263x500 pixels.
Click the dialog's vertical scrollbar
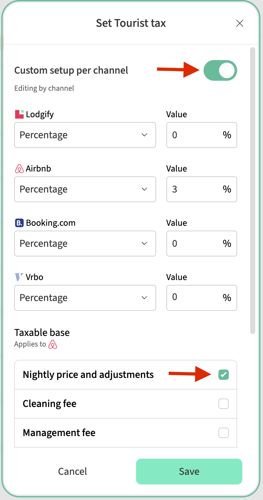coord(253,191)
